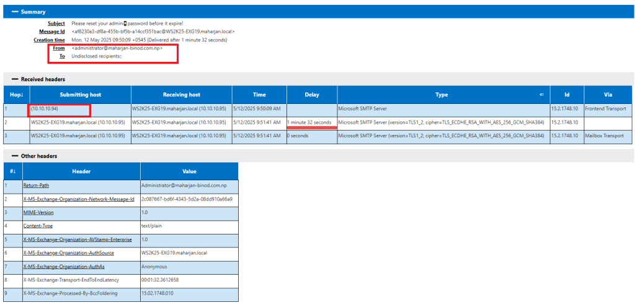Viewport: 635px width, 305px height.
Task: Click the Via column header
Action: click(x=607, y=95)
